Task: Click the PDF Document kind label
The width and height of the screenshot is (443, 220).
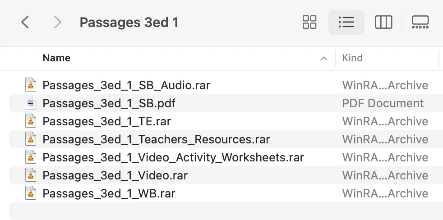Action: pos(383,103)
